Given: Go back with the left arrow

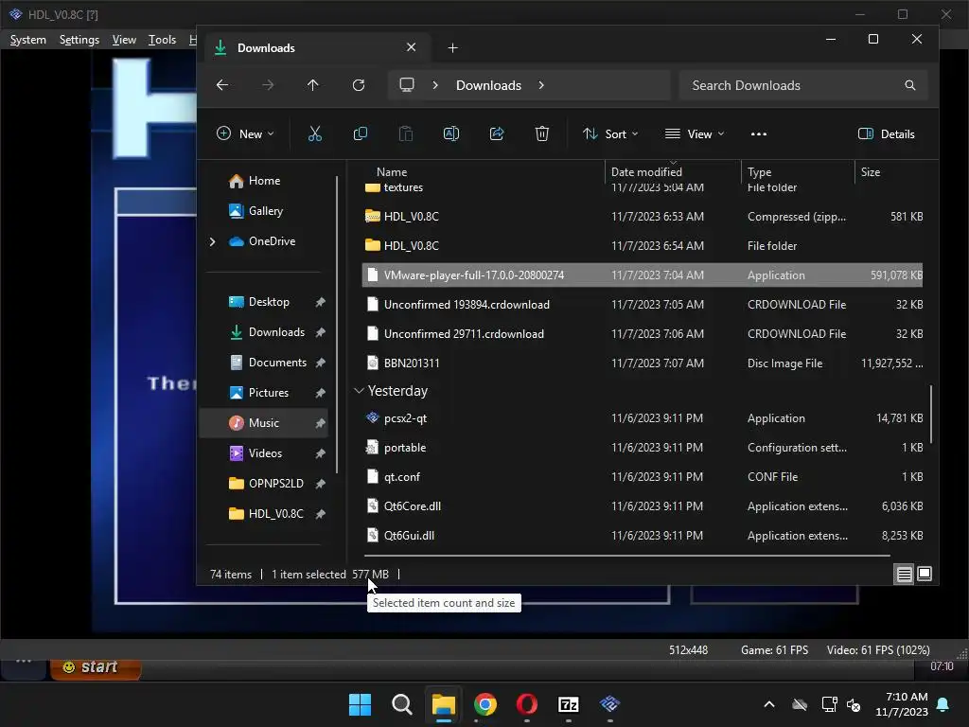Looking at the screenshot, I should pyautogui.click(x=222, y=85).
